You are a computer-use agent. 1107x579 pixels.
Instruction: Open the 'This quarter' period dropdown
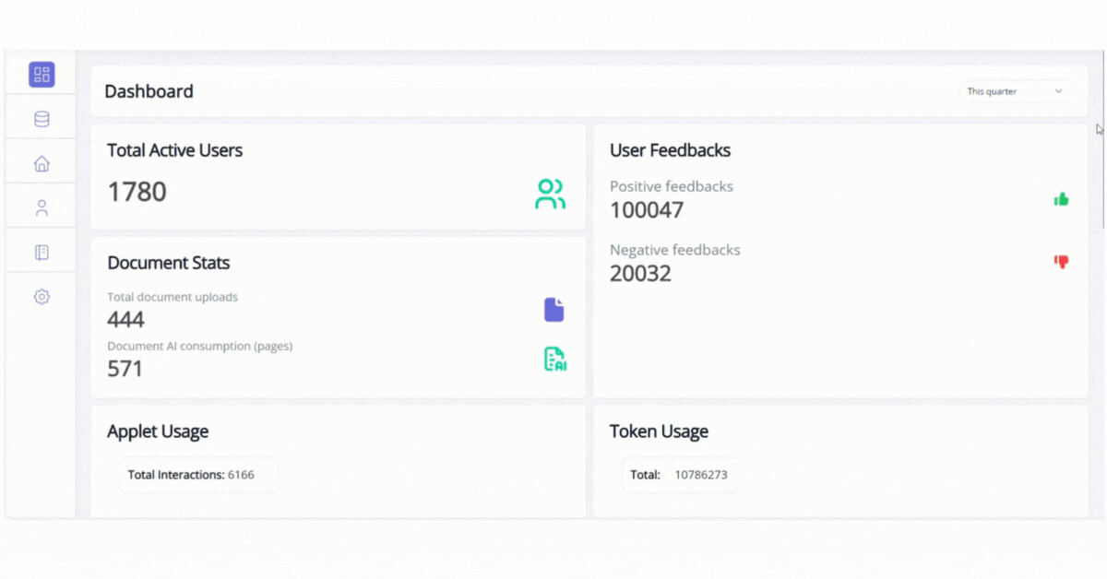pos(1015,91)
